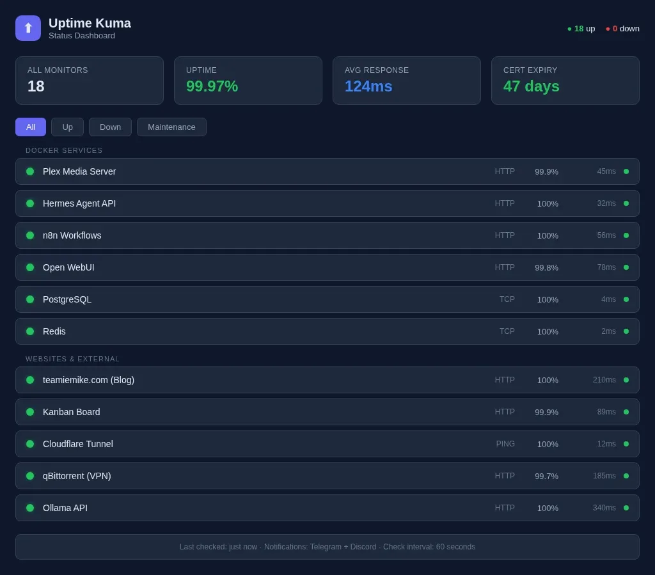
Task: Open the Kanban Board monitor name
Action: (72, 412)
